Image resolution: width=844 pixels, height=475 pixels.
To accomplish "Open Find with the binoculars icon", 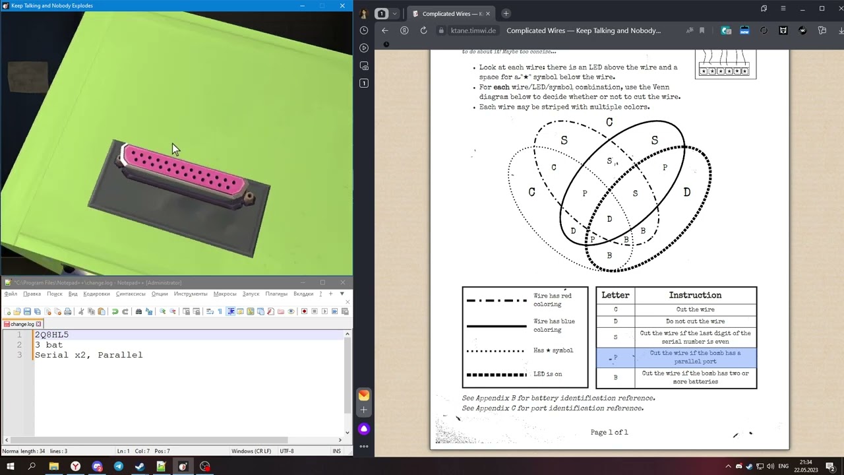I will [138, 311].
